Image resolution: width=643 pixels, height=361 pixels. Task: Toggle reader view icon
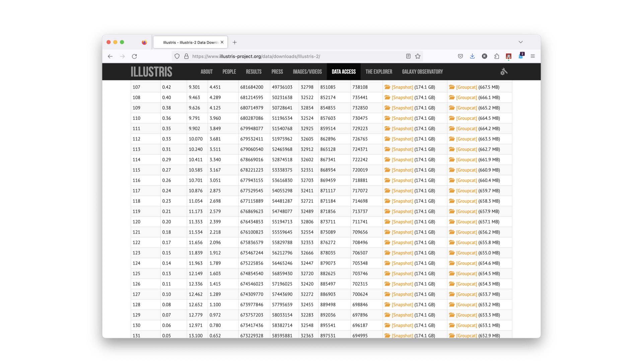click(408, 56)
